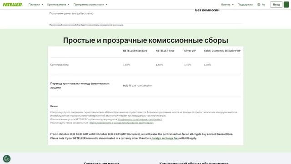
Task: Click the Получение денег всегда бесплатно text
Action: pyautogui.click(x=71, y=13)
